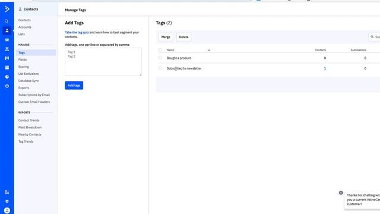380x214 pixels.
Task: Open Fields in the Manage menu
Action: (x=23, y=59)
